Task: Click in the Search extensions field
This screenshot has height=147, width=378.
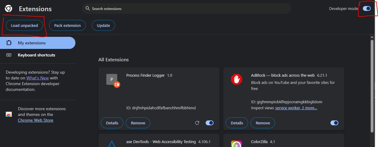Action: point(187,8)
